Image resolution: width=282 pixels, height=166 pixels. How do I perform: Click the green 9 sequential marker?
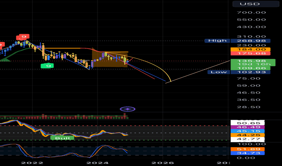pos(47,66)
